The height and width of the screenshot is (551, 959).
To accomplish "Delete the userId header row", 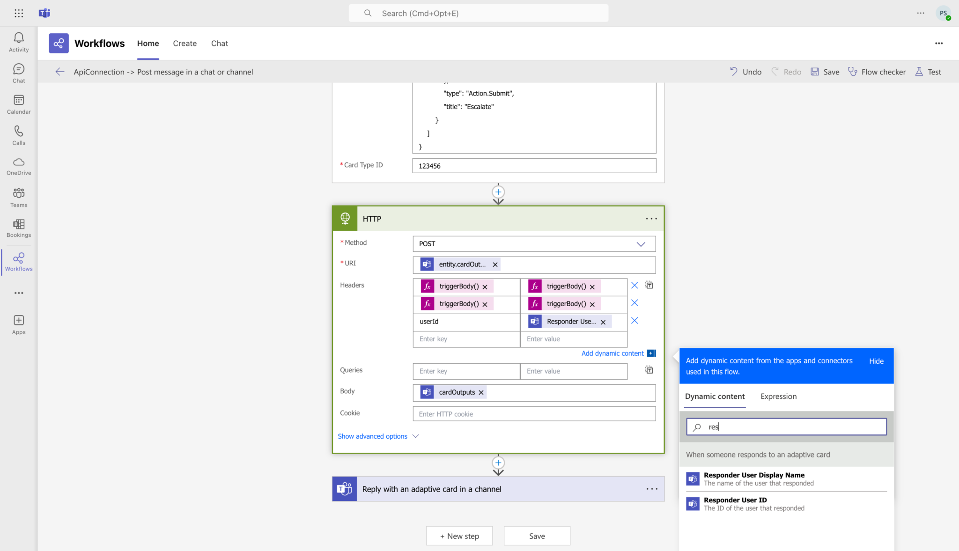I will point(634,321).
